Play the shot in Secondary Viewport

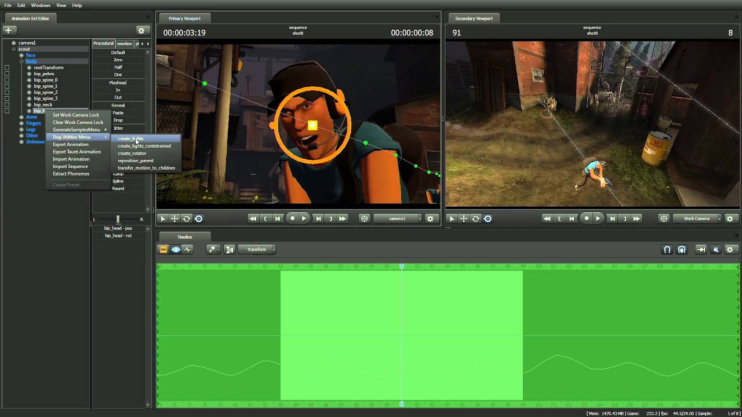598,218
